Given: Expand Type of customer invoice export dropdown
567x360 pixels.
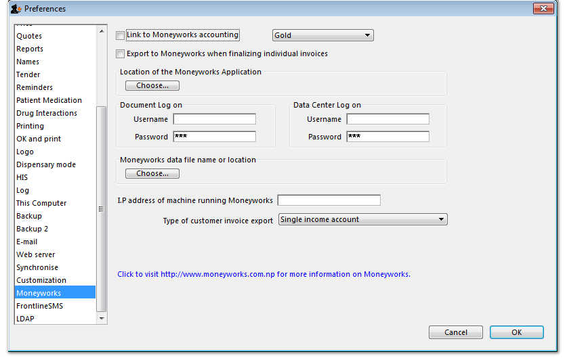Looking at the screenshot, I should (x=363, y=220).
